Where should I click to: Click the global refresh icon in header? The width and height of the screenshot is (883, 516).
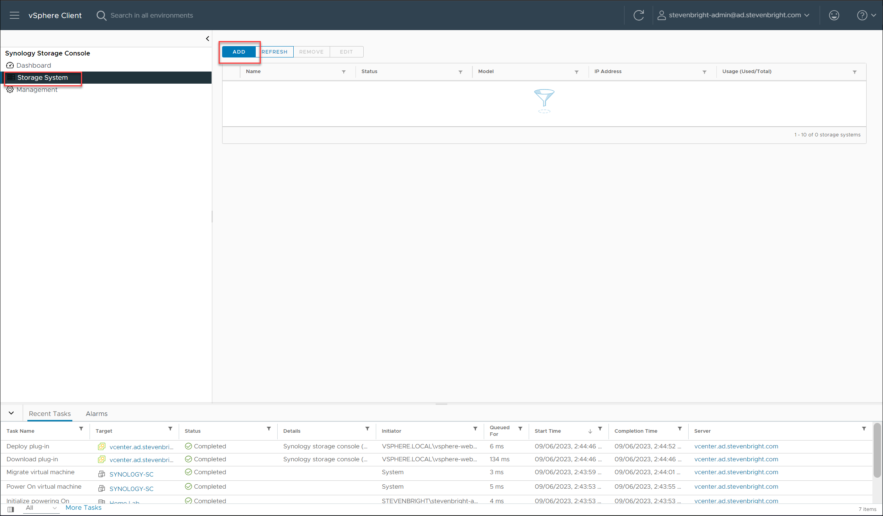639,15
